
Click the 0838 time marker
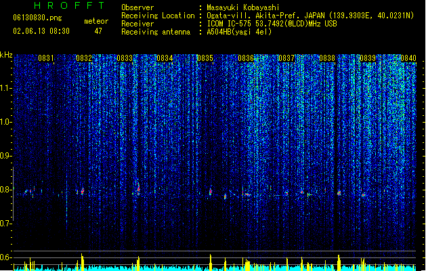point(327,58)
